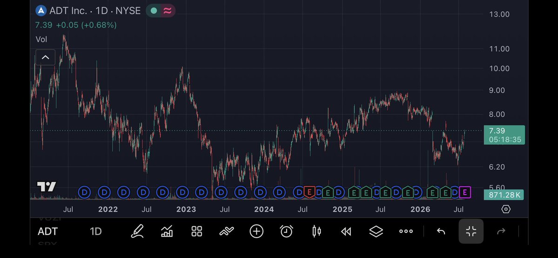Tap the 8.00 price axis label
This screenshot has height=258, width=558.
click(497, 115)
